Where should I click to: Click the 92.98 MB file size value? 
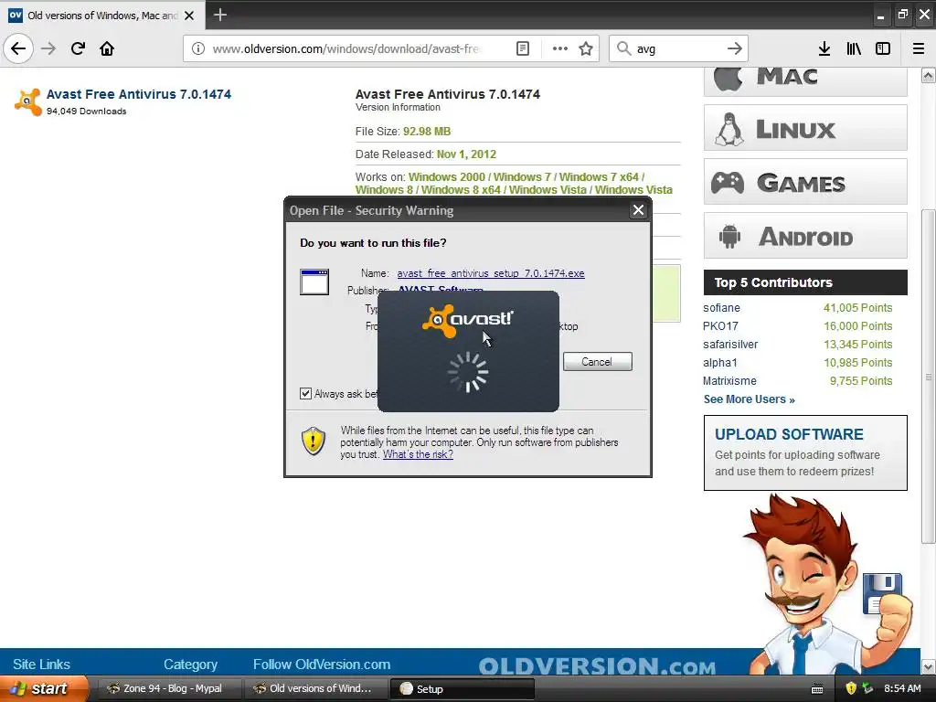427,132
